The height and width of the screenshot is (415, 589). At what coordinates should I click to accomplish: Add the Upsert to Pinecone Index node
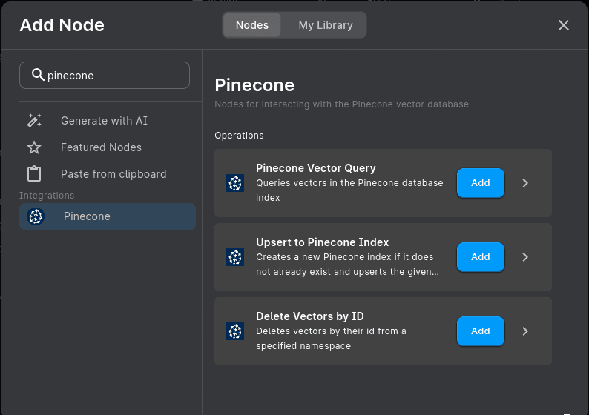click(x=480, y=257)
